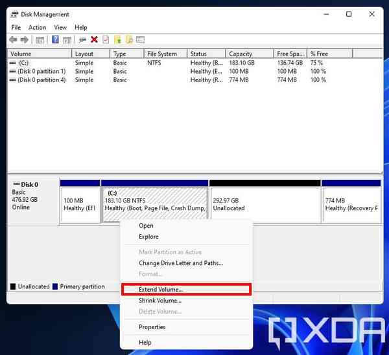Image resolution: width=389 pixels, height=355 pixels.
Task: Click the blue Primary partition legend swatch
Action: click(x=55, y=286)
